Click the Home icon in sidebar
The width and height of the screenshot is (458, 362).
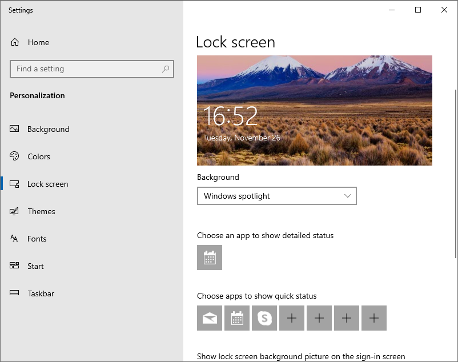tap(15, 42)
